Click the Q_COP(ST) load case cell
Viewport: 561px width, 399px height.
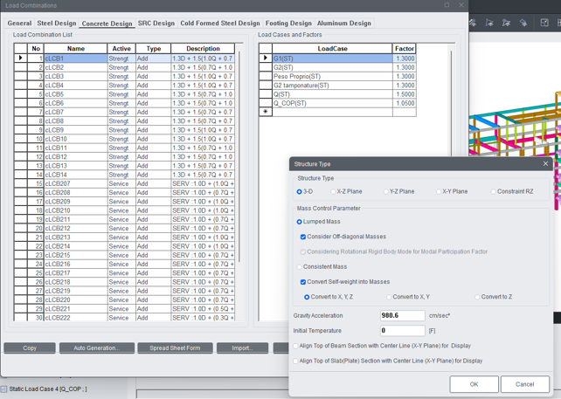click(x=332, y=103)
